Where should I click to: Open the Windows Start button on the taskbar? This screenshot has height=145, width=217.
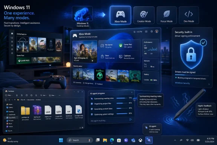(x=61, y=140)
